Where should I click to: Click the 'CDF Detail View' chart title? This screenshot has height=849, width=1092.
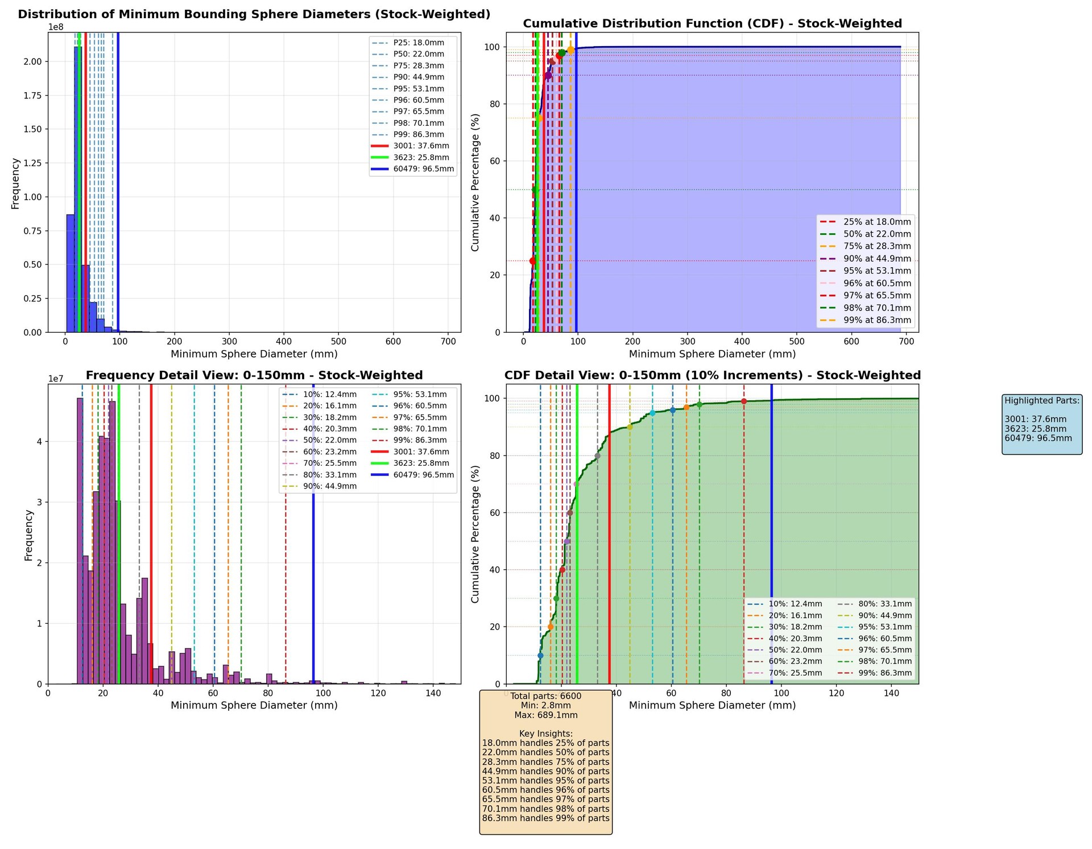tap(712, 375)
